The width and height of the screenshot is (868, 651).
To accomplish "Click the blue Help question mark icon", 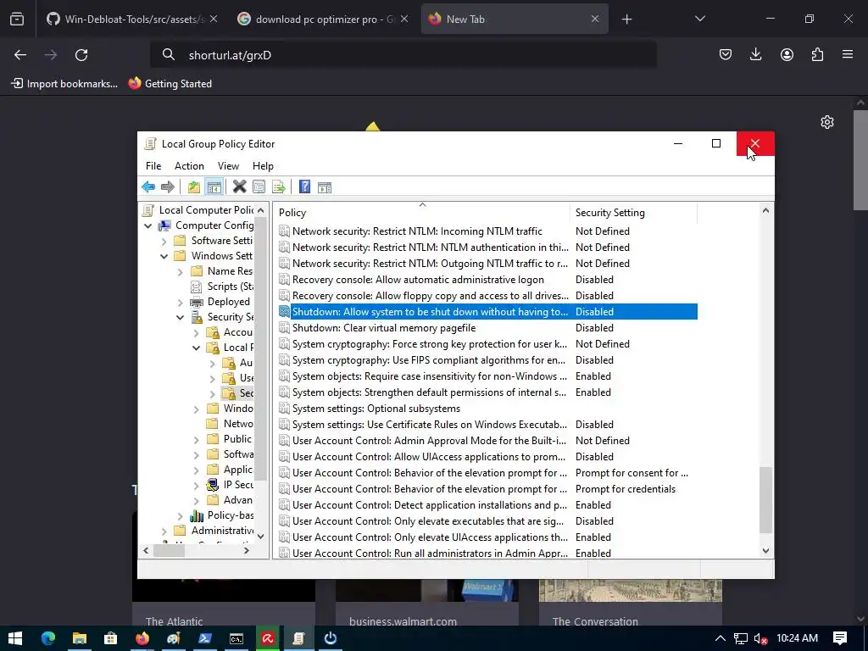I will point(304,187).
